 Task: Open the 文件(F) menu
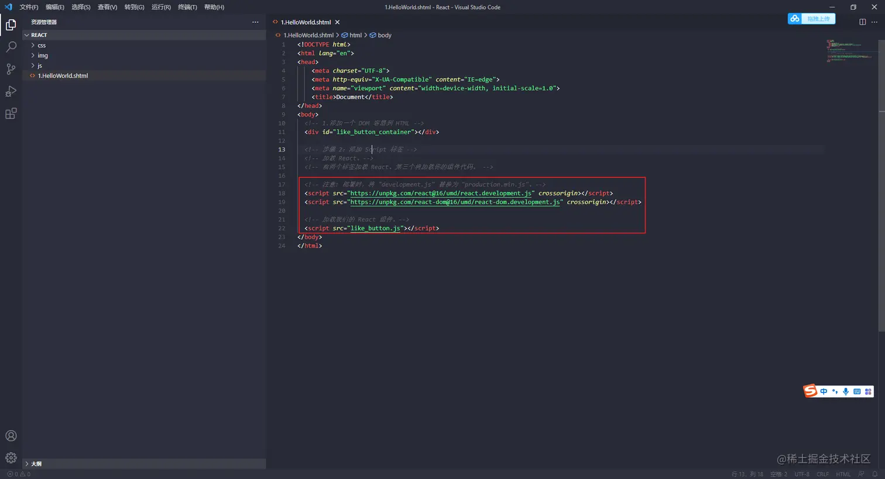point(29,7)
